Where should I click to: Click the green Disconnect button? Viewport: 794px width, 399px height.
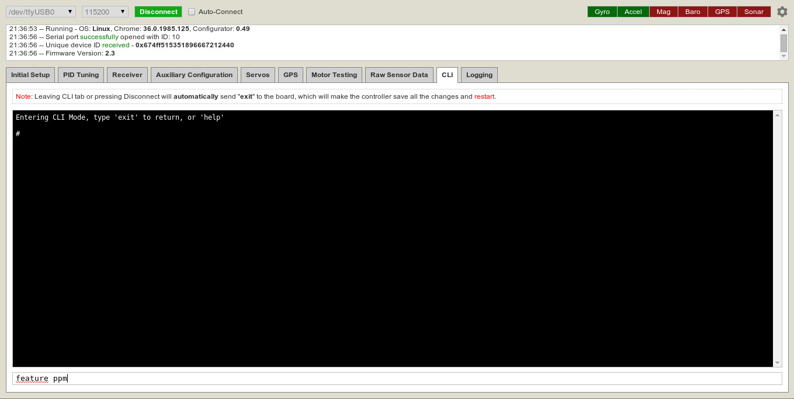pos(158,12)
